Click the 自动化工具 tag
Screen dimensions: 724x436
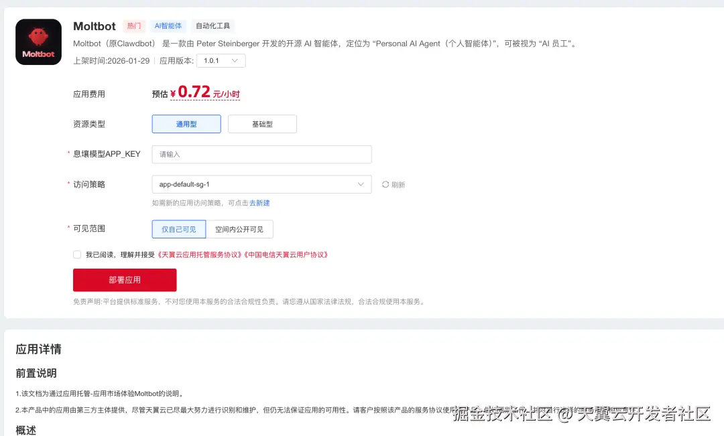click(x=213, y=26)
